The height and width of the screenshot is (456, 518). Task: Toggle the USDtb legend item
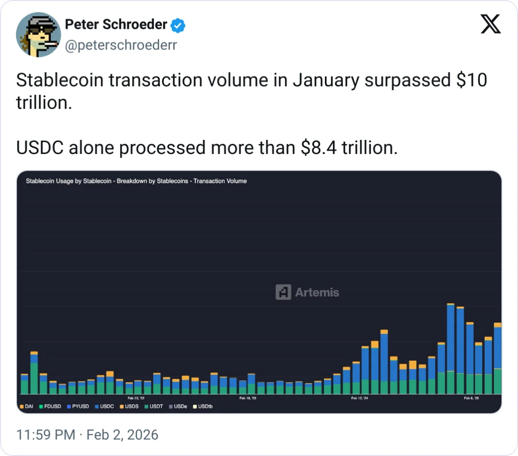click(x=202, y=406)
